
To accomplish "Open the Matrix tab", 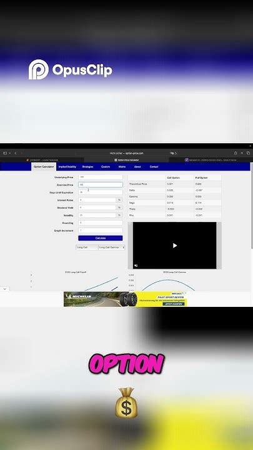I will point(122,167).
